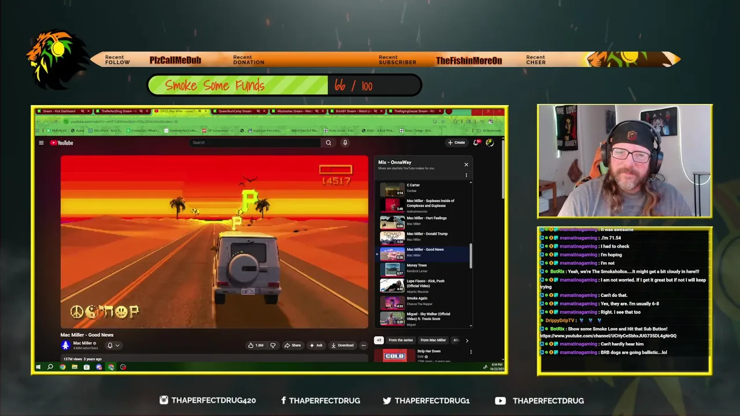Click the Share button
Screen dimensions: 740x416
(293, 346)
